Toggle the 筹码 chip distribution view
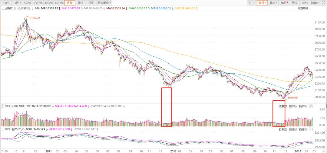This screenshot has height=153, width=327. click(x=284, y=3)
